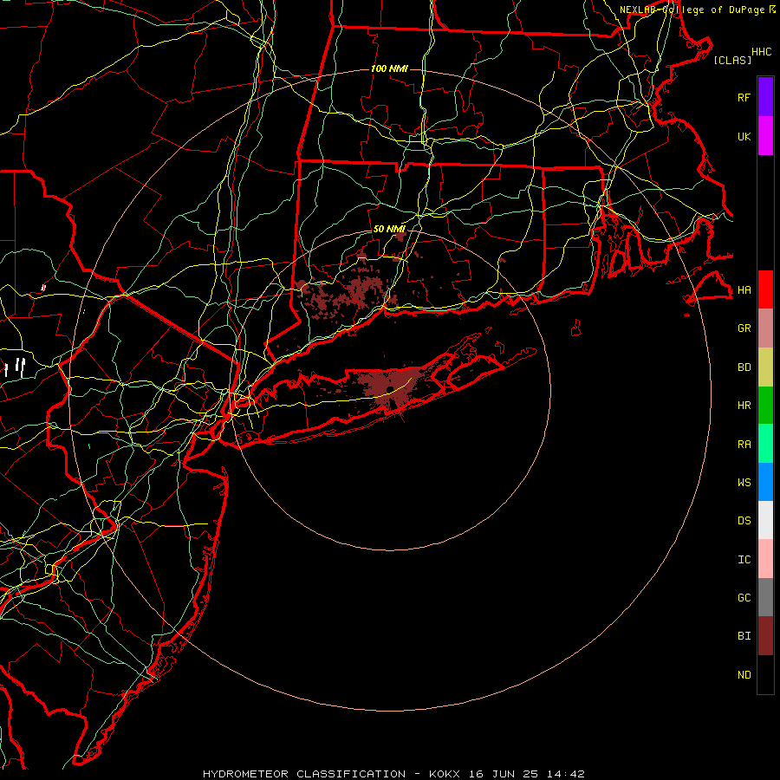Click the GC gray legend swatch
780x780 pixels.
point(765,597)
